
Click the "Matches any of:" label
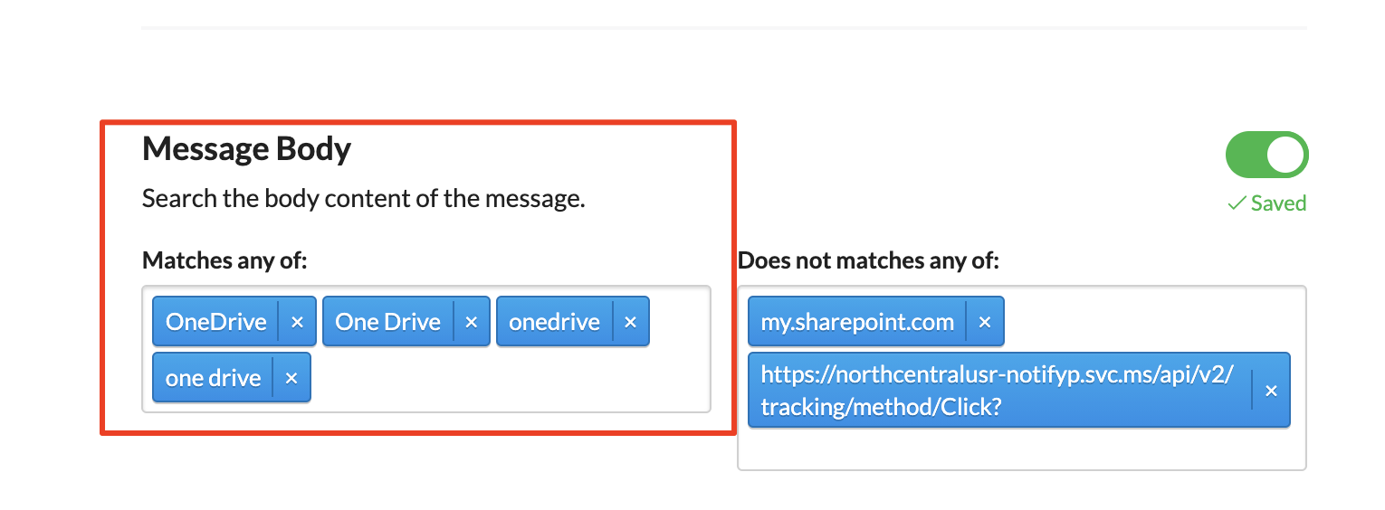[x=225, y=261]
